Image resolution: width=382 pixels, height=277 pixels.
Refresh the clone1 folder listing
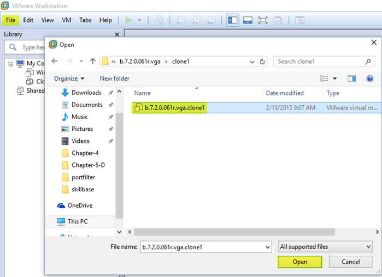pos(262,62)
